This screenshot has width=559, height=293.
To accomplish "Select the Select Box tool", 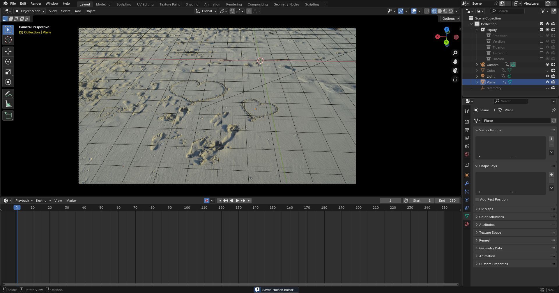I will 8,30.
